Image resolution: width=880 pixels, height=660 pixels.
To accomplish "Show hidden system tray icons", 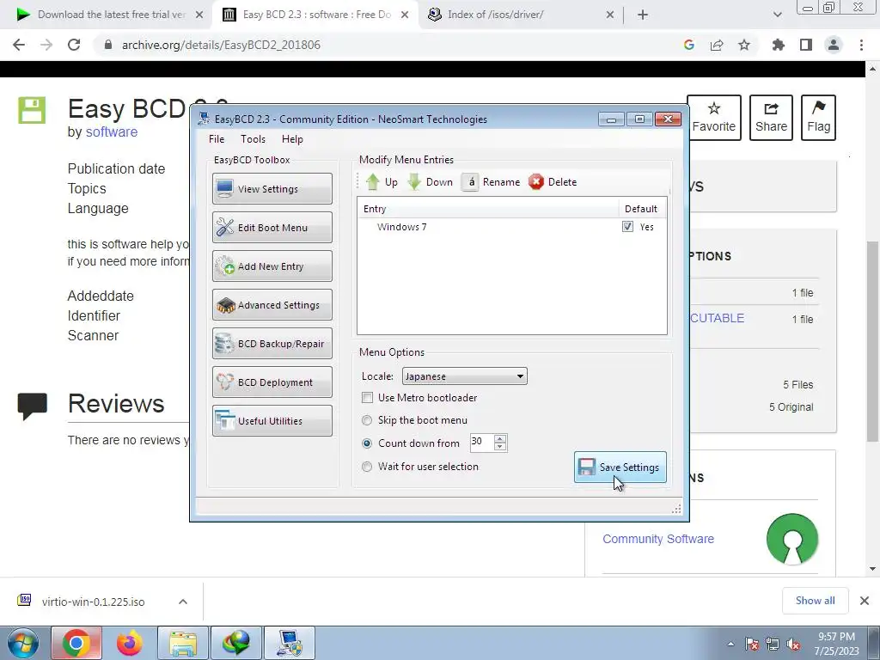I will pos(730,645).
